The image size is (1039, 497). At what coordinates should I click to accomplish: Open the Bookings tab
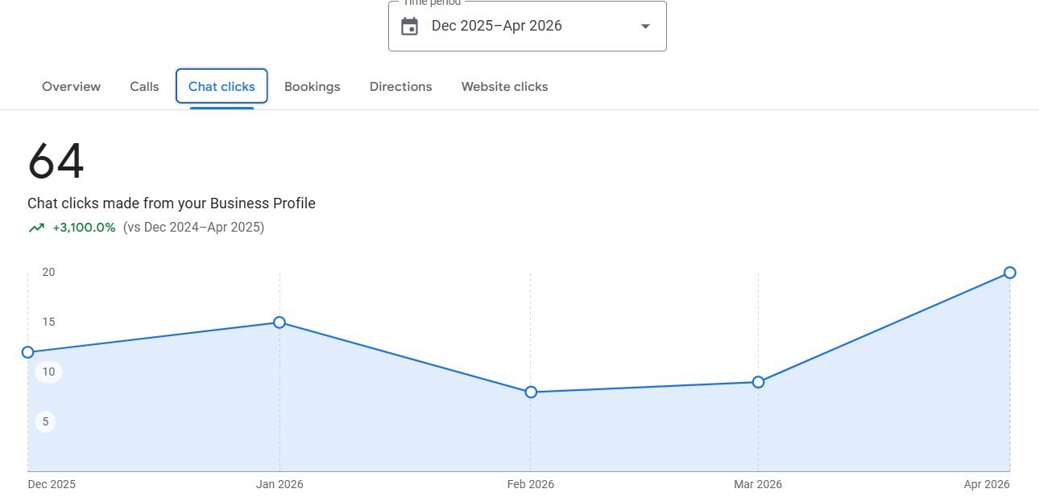[x=313, y=86]
